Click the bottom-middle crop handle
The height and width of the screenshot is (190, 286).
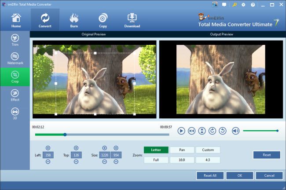pos(95,114)
